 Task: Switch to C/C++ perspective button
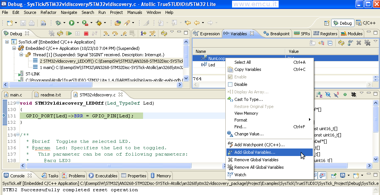click(x=366, y=23)
